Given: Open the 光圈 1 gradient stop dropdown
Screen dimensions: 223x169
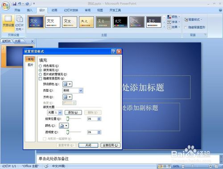Looking at the screenshot, I should 54,112.
